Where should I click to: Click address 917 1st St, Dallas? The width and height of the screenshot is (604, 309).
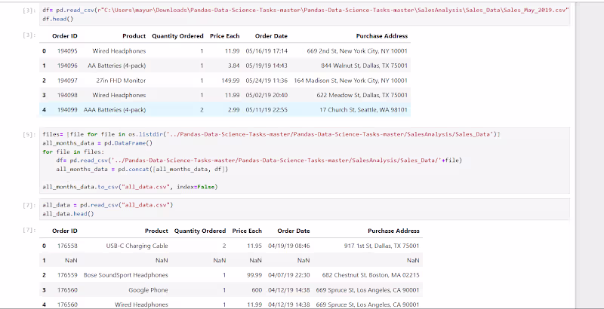tap(382, 246)
